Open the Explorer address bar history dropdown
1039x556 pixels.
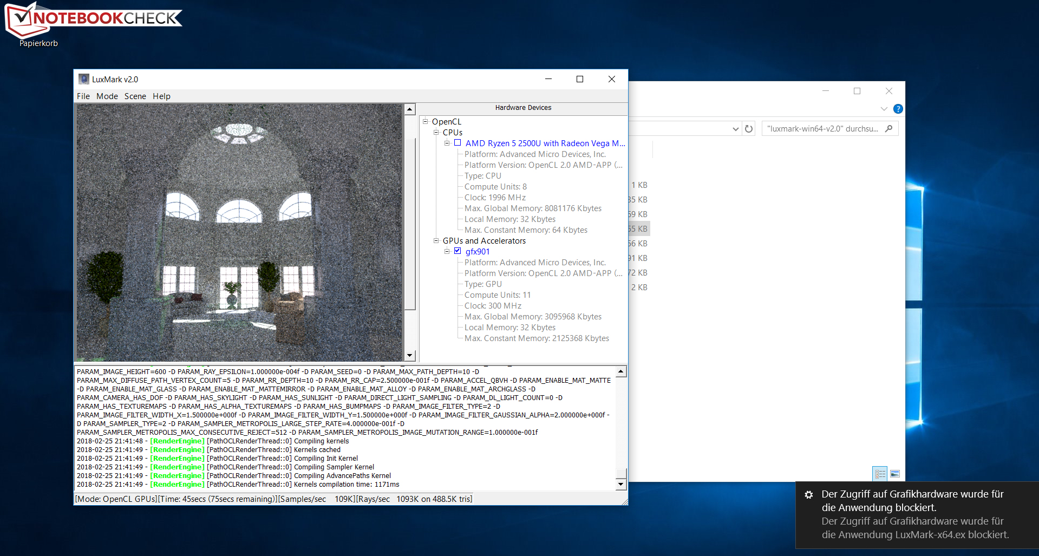(x=735, y=129)
